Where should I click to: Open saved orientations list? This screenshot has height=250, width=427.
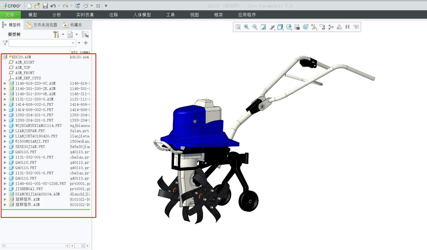tap(289, 27)
